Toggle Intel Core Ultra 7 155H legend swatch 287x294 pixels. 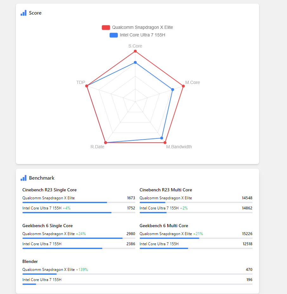(x=114, y=35)
